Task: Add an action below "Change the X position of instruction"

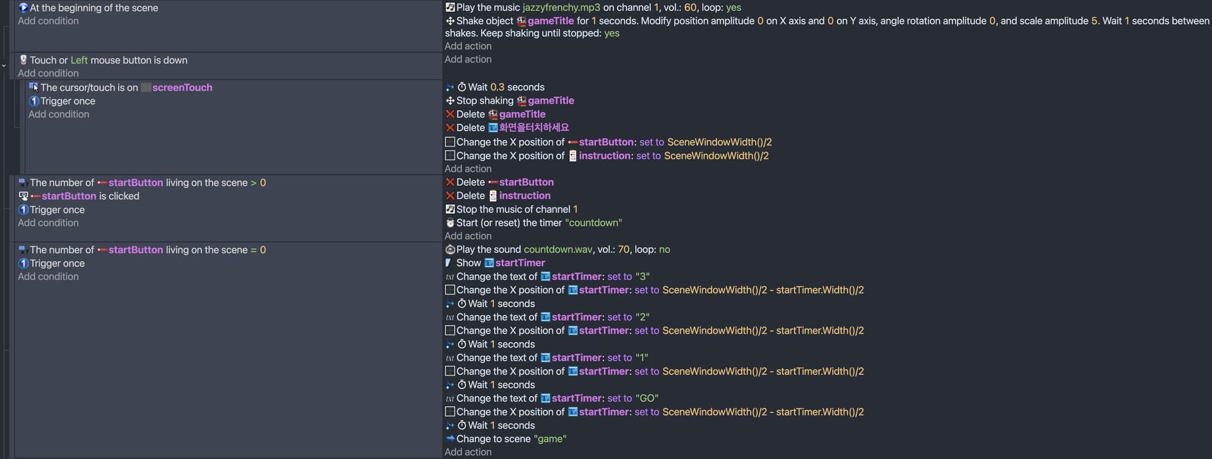Action: point(468,168)
